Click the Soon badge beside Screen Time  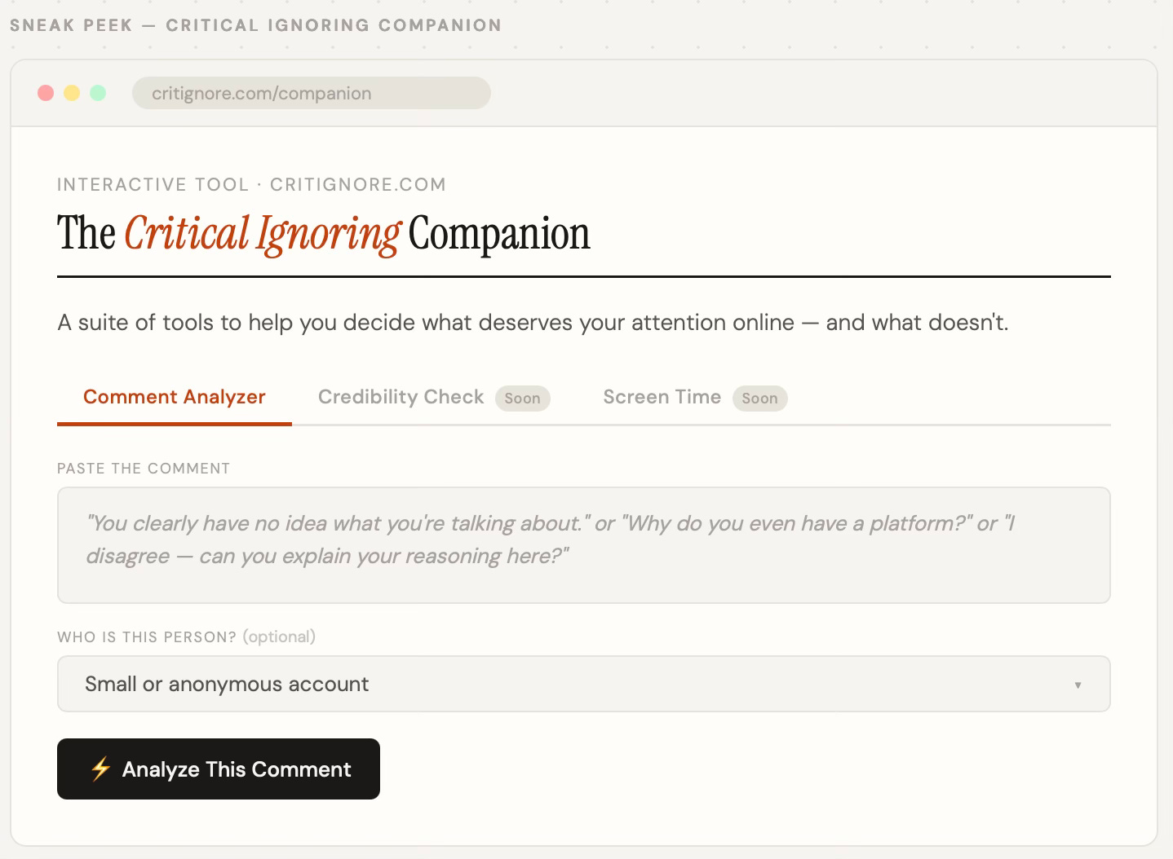coord(759,399)
